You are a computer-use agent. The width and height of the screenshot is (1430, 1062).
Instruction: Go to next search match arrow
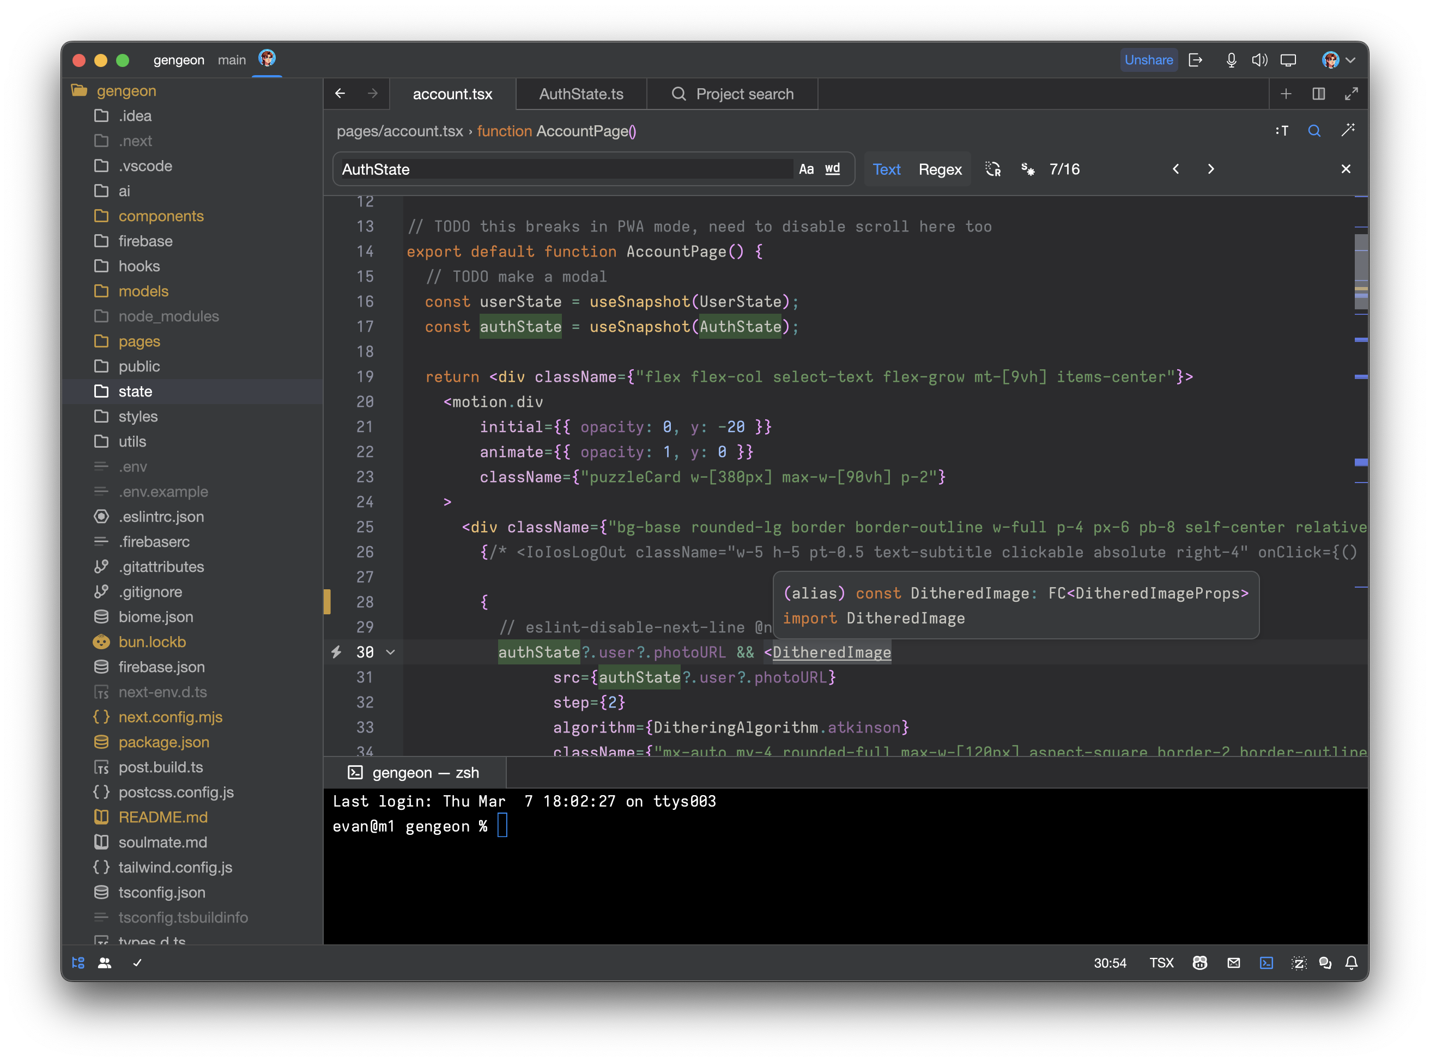pyautogui.click(x=1210, y=169)
